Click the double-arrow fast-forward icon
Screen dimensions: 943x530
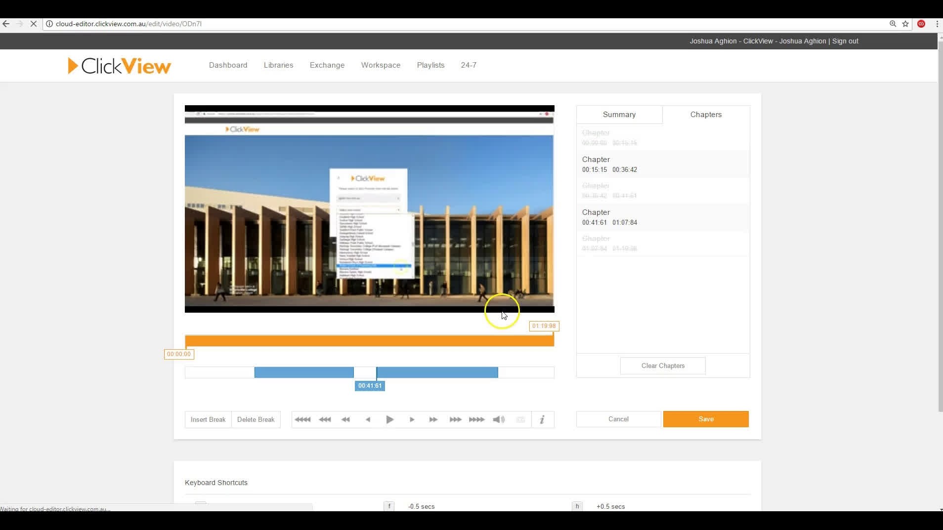click(433, 419)
